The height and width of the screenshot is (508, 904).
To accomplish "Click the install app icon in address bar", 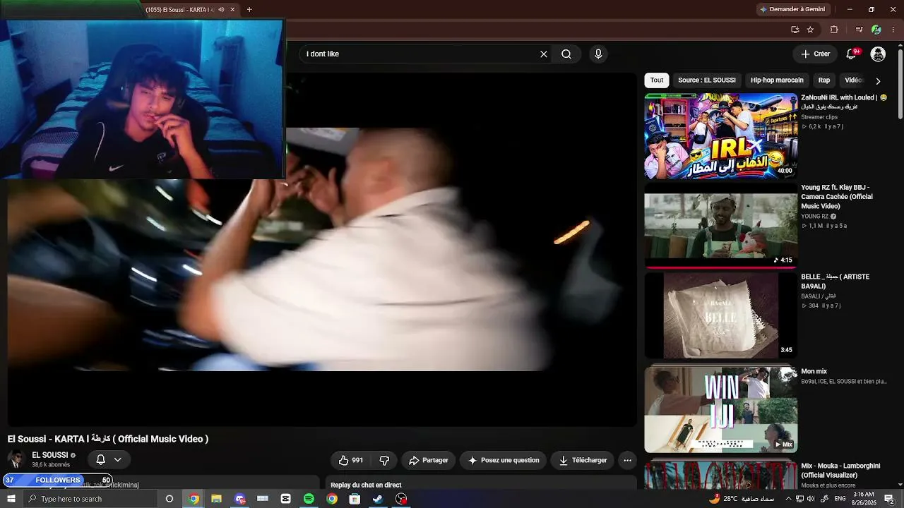I will point(795,30).
